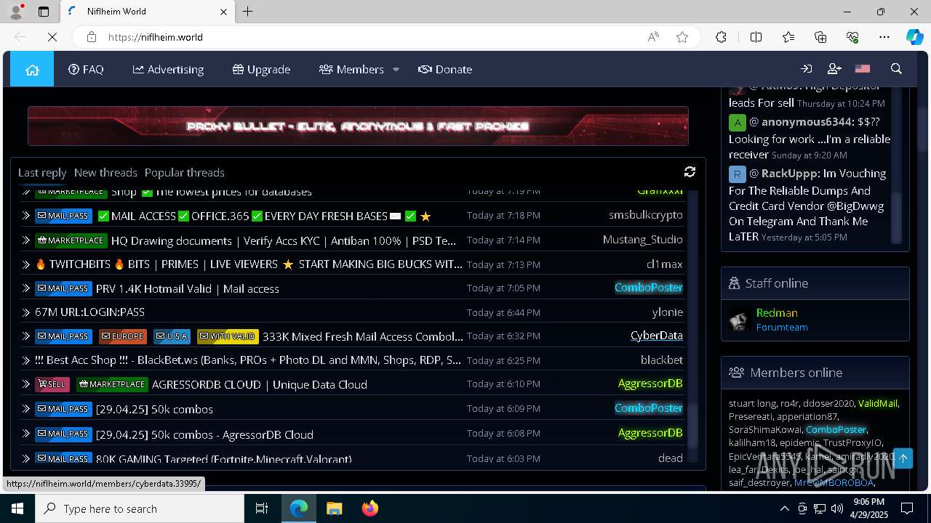
Task: Launch Firefox from taskbar
Action: click(x=370, y=508)
